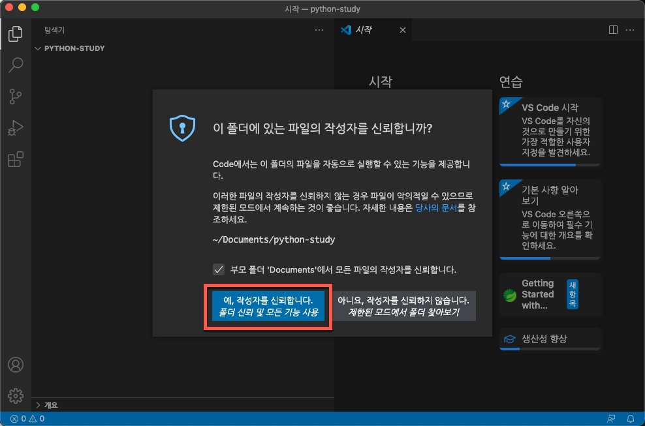Image resolution: width=645 pixels, height=426 pixels.
Task: Open the '기본 사항 알아보기' walkthrough card
Action: click(x=550, y=219)
